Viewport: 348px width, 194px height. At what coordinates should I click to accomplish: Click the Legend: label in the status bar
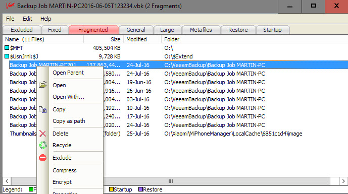point(13,189)
